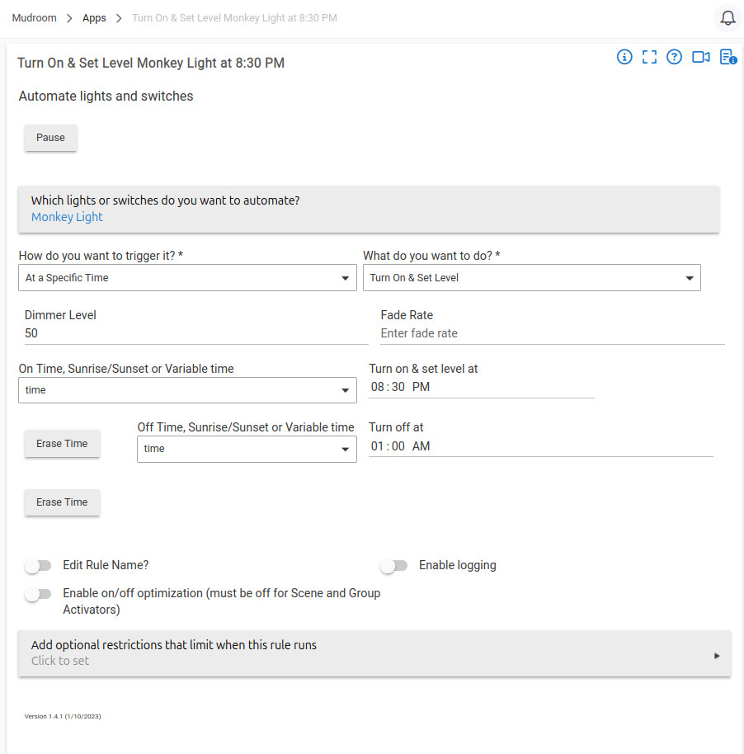Click the Fade Rate input field
Screen dimensions: 744x754
click(553, 334)
